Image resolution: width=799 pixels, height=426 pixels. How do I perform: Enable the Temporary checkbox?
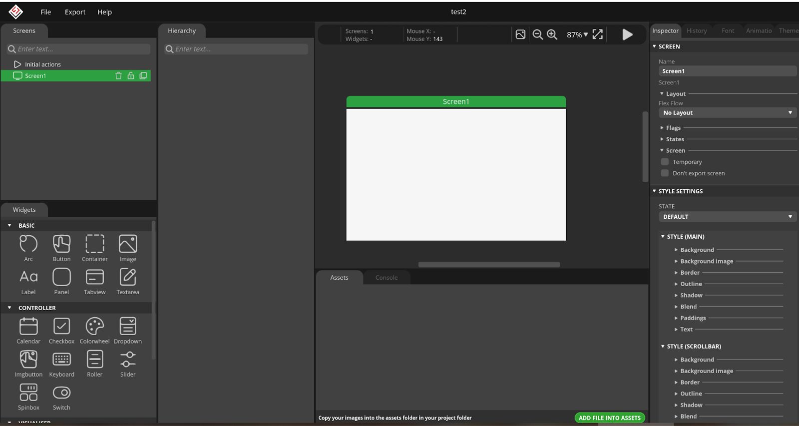pos(665,162)
